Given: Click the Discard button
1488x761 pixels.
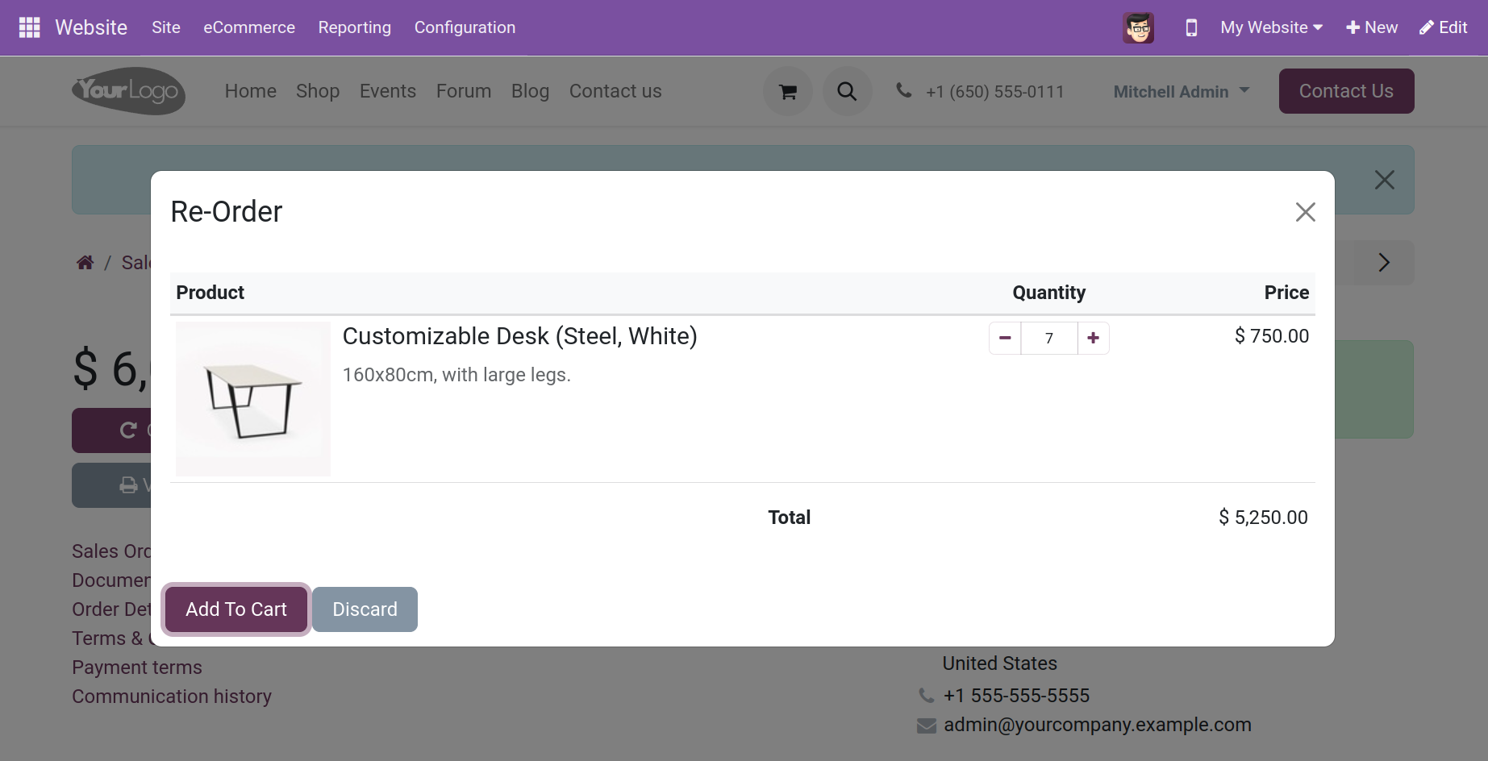Looking at the screenshot, I should coord(365,609).
